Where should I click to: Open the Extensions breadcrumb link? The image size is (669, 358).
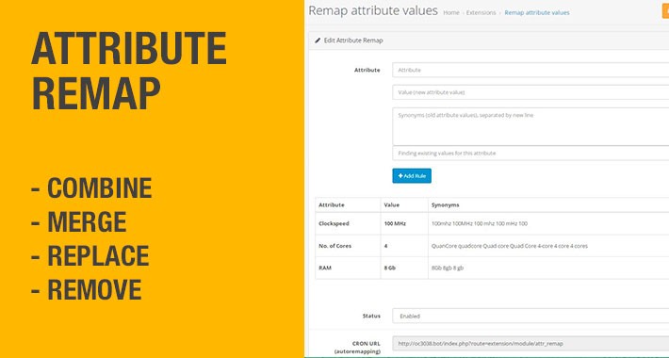[x=481, y=13]
